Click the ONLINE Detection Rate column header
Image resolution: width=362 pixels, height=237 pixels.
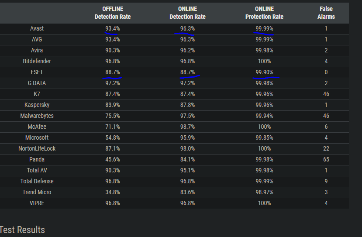(x=187, y=13)
